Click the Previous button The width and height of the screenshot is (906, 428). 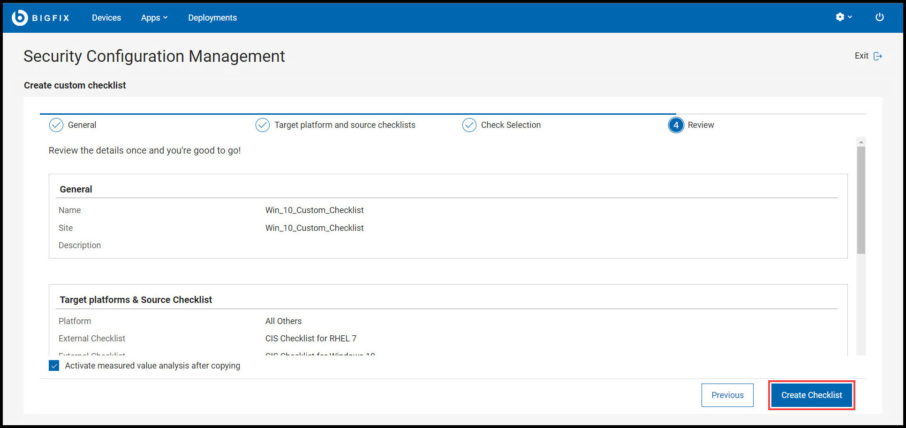[x=727, y=395]
